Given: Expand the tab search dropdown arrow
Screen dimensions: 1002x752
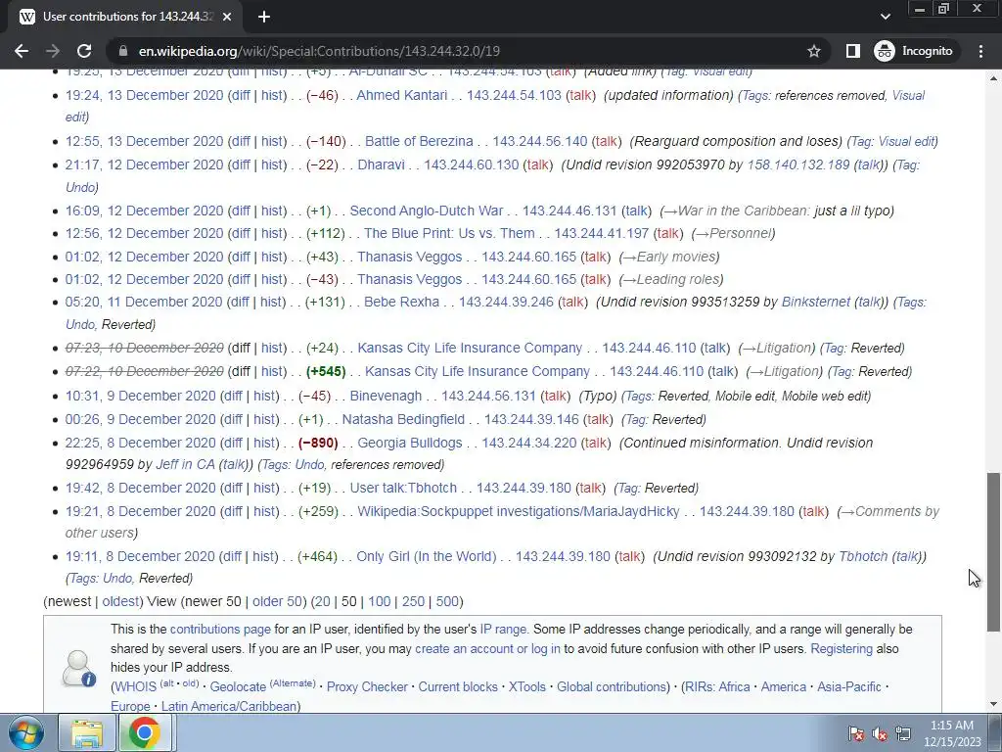Looking at the screenshot, I should pos(885,17).
